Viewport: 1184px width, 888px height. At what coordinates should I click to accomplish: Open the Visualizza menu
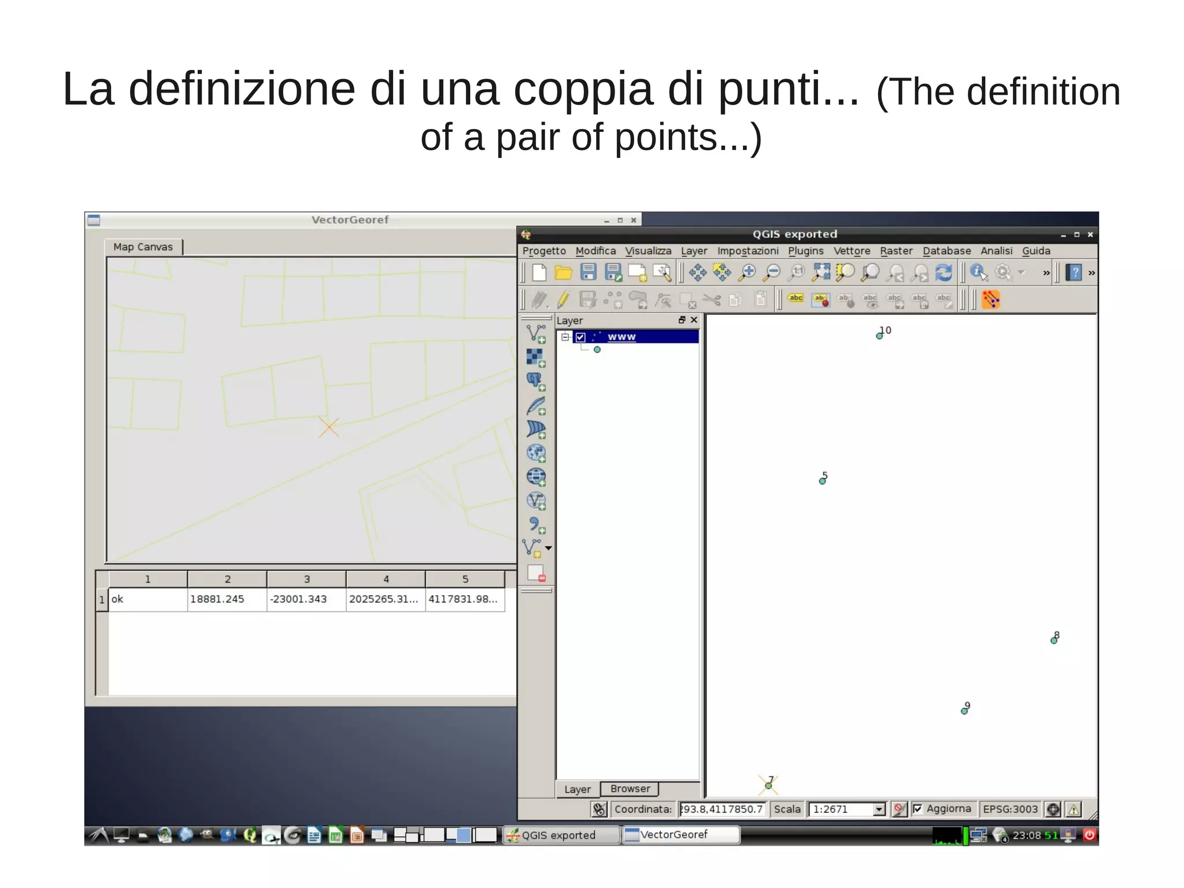pyautogui.click(x=648, y=251)
